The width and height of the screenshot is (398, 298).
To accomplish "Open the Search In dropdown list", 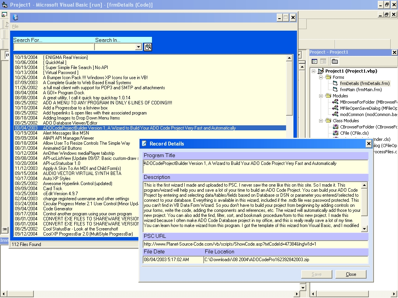I will [138, 47].
